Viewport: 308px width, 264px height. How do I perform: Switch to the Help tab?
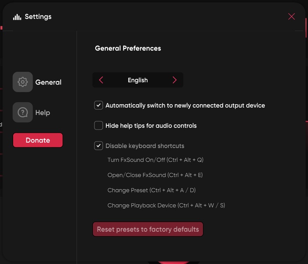tap(43, 113)
